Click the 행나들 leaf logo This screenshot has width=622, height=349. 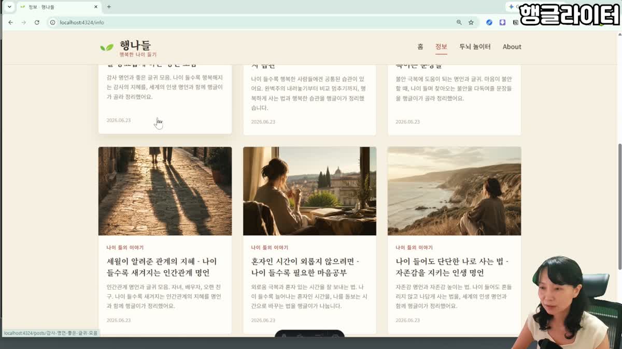point(107,48)
